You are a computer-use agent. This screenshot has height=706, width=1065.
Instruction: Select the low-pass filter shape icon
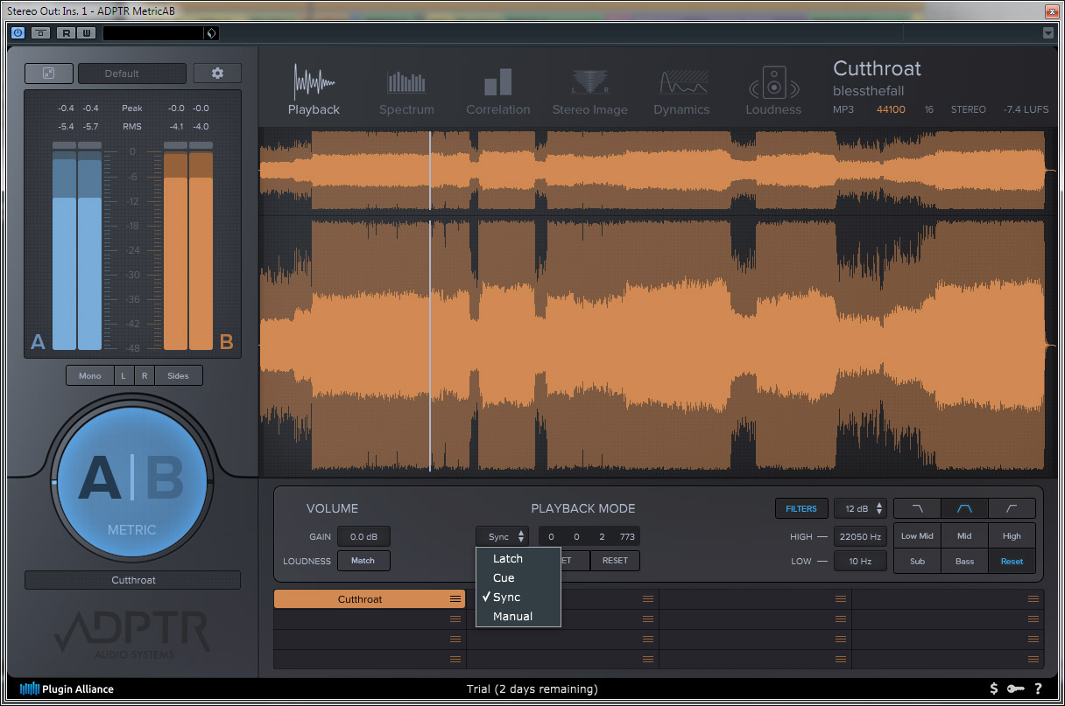917,508
